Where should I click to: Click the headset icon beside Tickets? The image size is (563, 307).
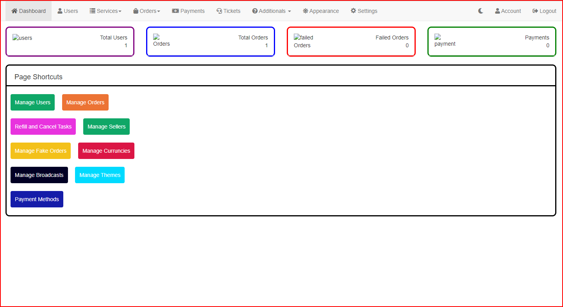tap(219, 11)
